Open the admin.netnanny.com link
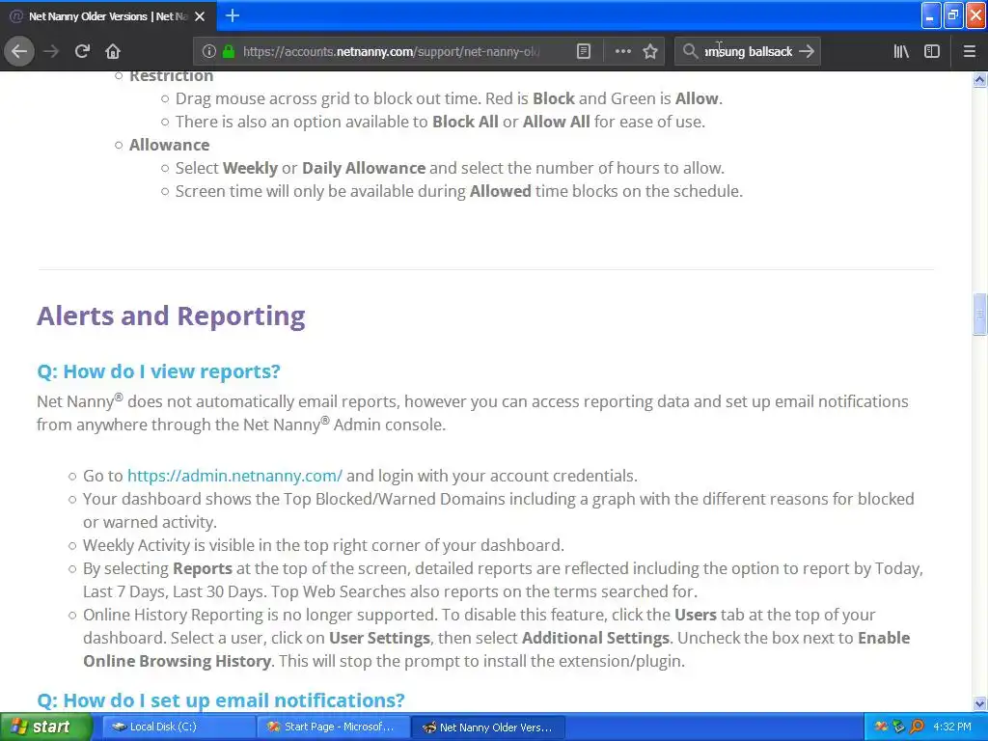The width and height of the screenshot is (988, 741). (234, 476)
